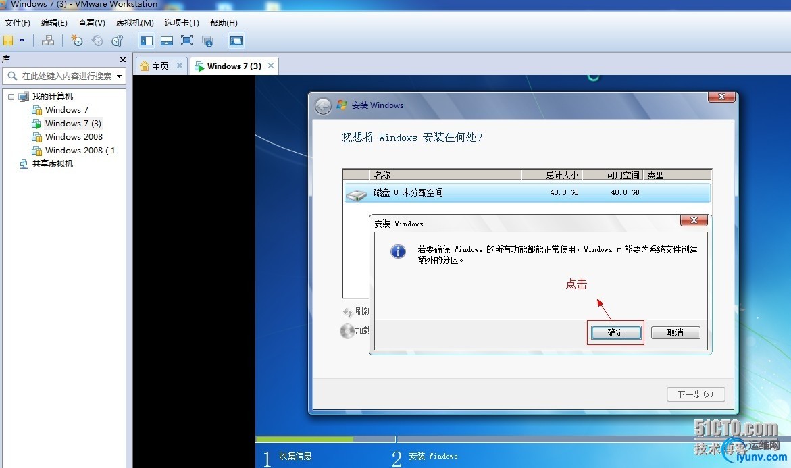
Task: Open the library search filter dropdown
Action: click(120, 76)
